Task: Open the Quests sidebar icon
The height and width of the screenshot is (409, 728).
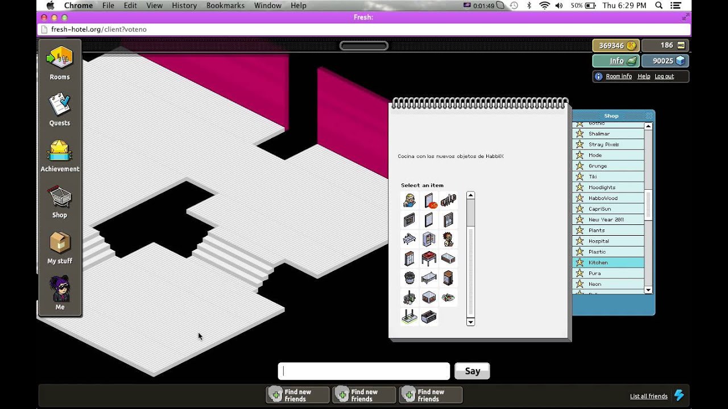Action: pos(60,104)
